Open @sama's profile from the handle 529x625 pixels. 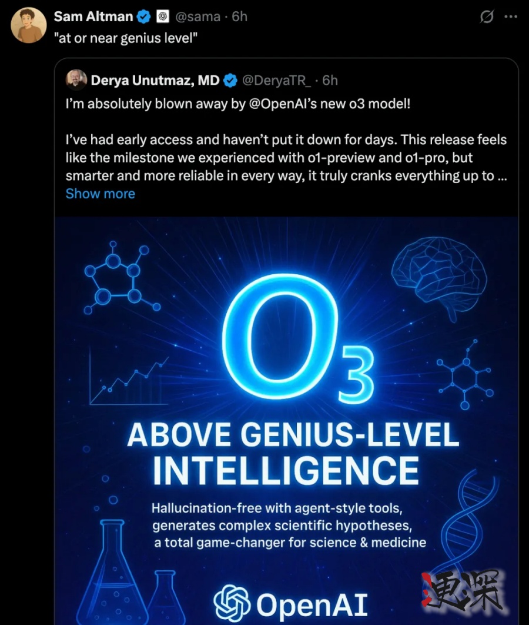click(x=198, y=16)
